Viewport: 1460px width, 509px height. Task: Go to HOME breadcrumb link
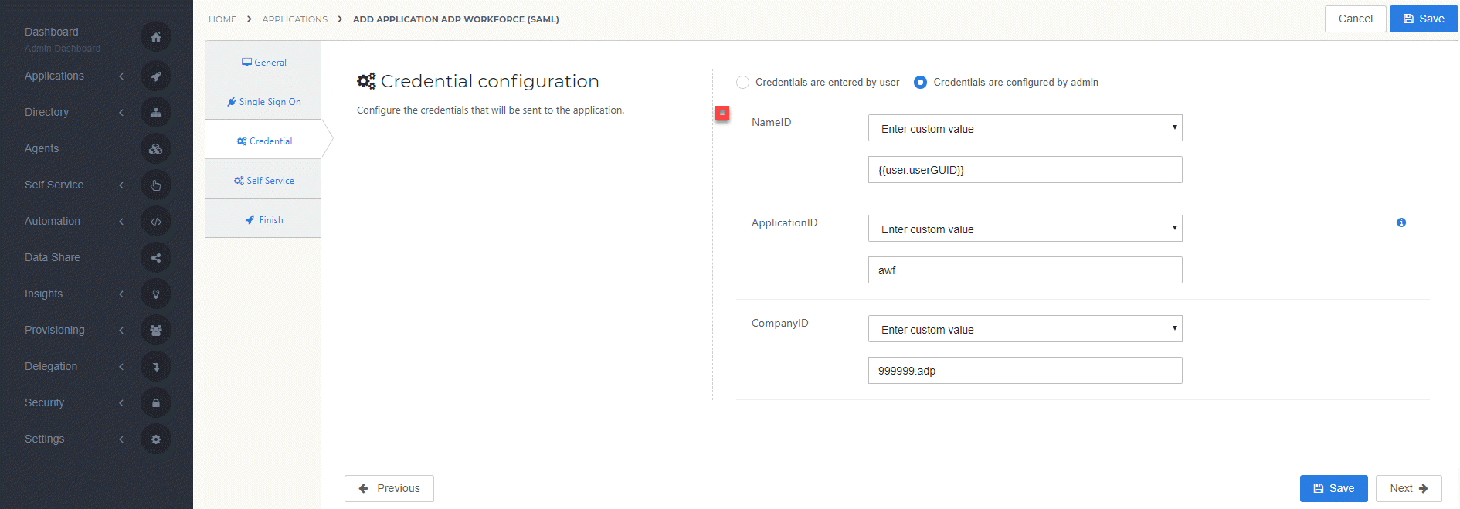click(222, 19)
